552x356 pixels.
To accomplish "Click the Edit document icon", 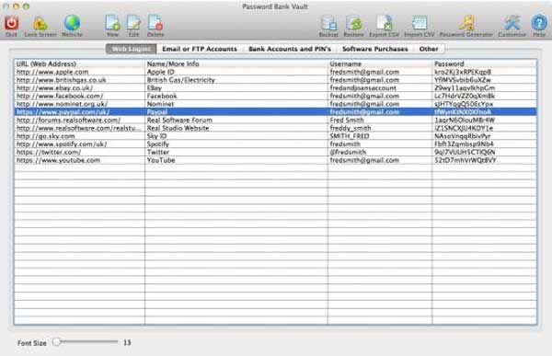I will click(133, 23).
